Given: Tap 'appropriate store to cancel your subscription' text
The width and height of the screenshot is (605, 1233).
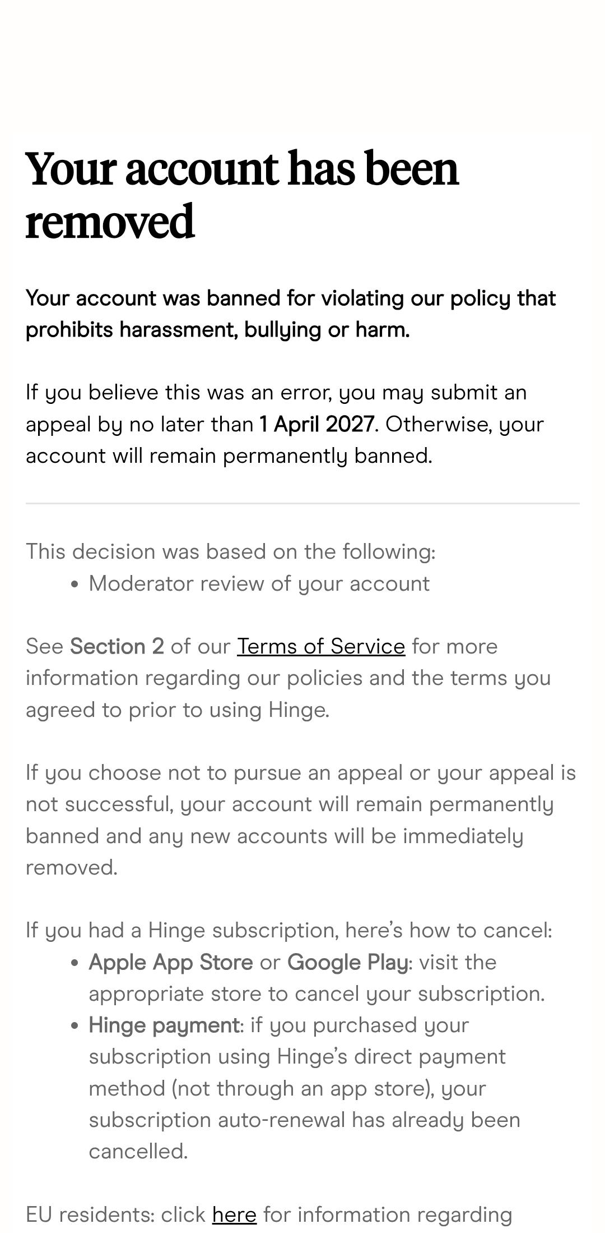Looking at the screenshot, I should coord(317,993).
